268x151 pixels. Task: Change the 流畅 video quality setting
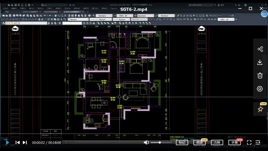coord(217,142)
